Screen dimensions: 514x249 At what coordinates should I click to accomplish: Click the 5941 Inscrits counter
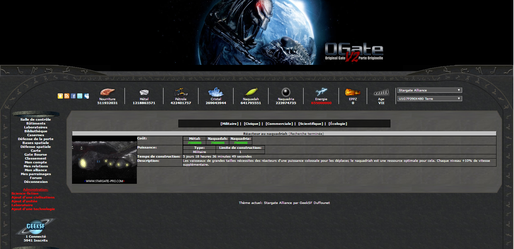click(36, 241)
